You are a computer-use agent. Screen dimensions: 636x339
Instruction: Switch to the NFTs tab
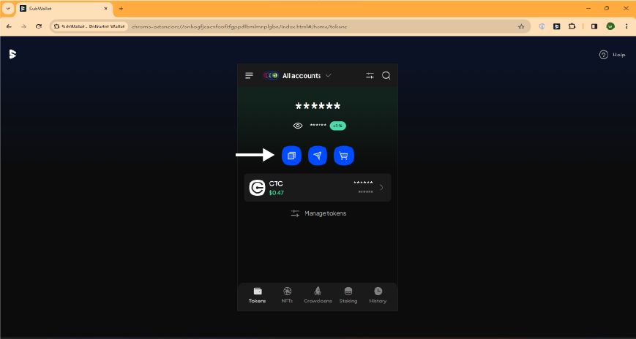tap(287, 295)
